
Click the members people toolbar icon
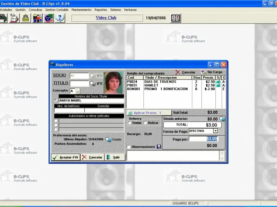pyautogui.click(x=37, y=18)
